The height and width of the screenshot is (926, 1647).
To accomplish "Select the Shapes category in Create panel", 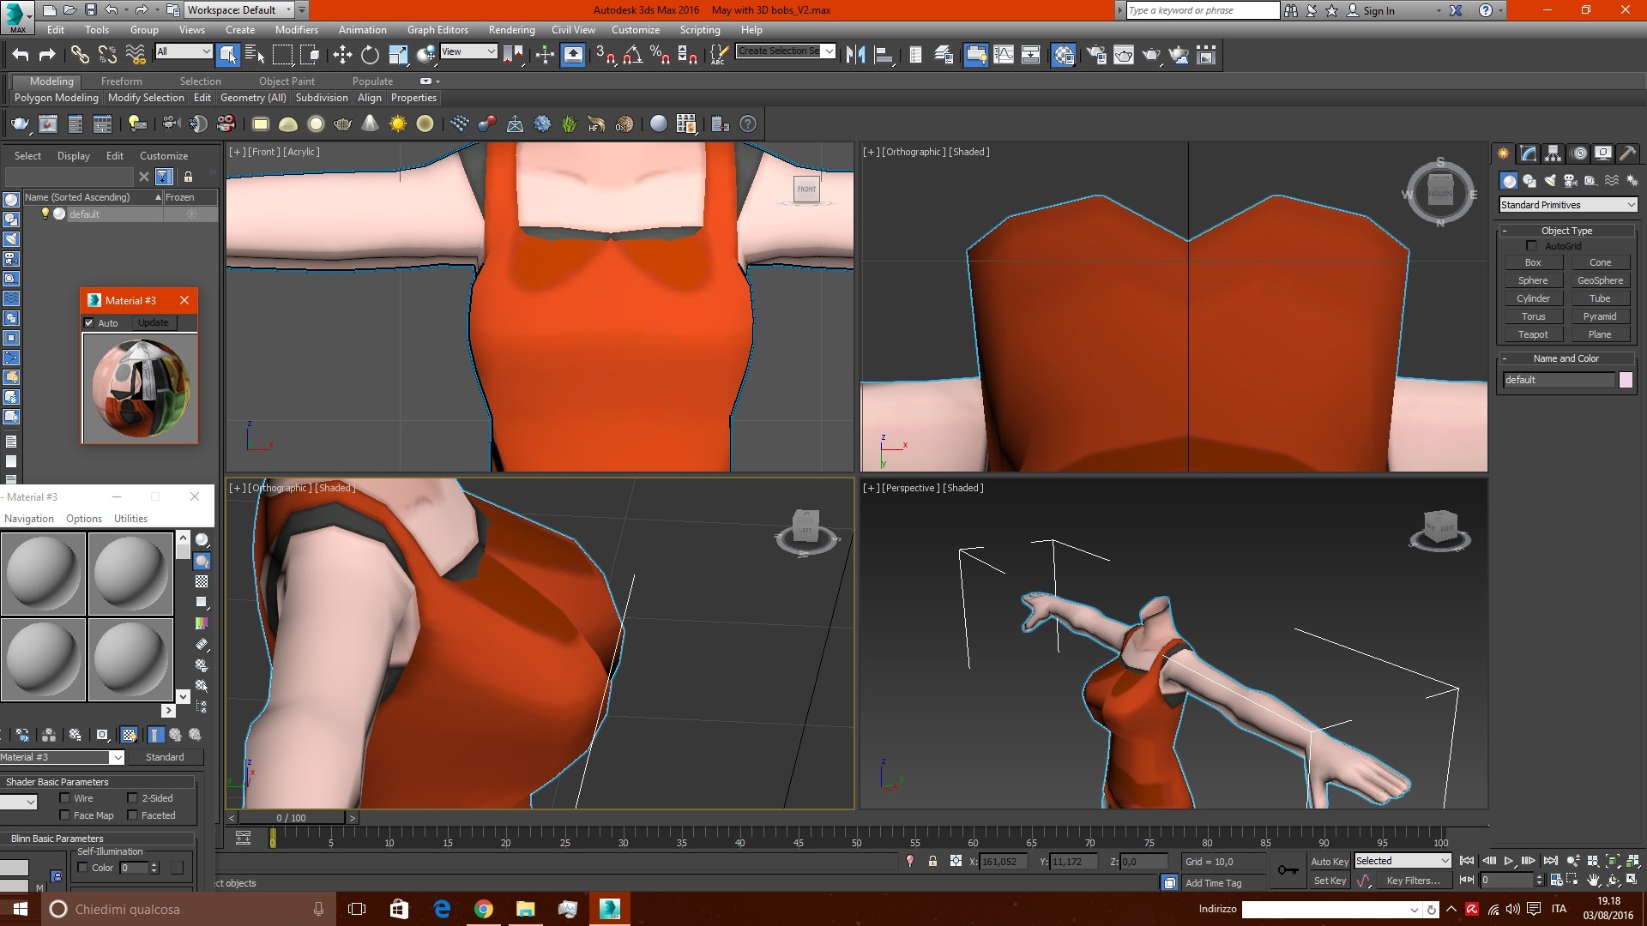I will pos(1529,181).
